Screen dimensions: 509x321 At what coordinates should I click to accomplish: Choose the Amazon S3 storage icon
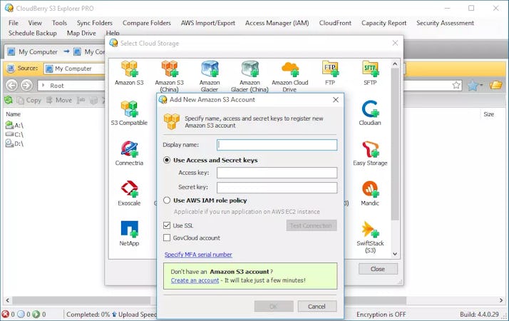(129, 69)
